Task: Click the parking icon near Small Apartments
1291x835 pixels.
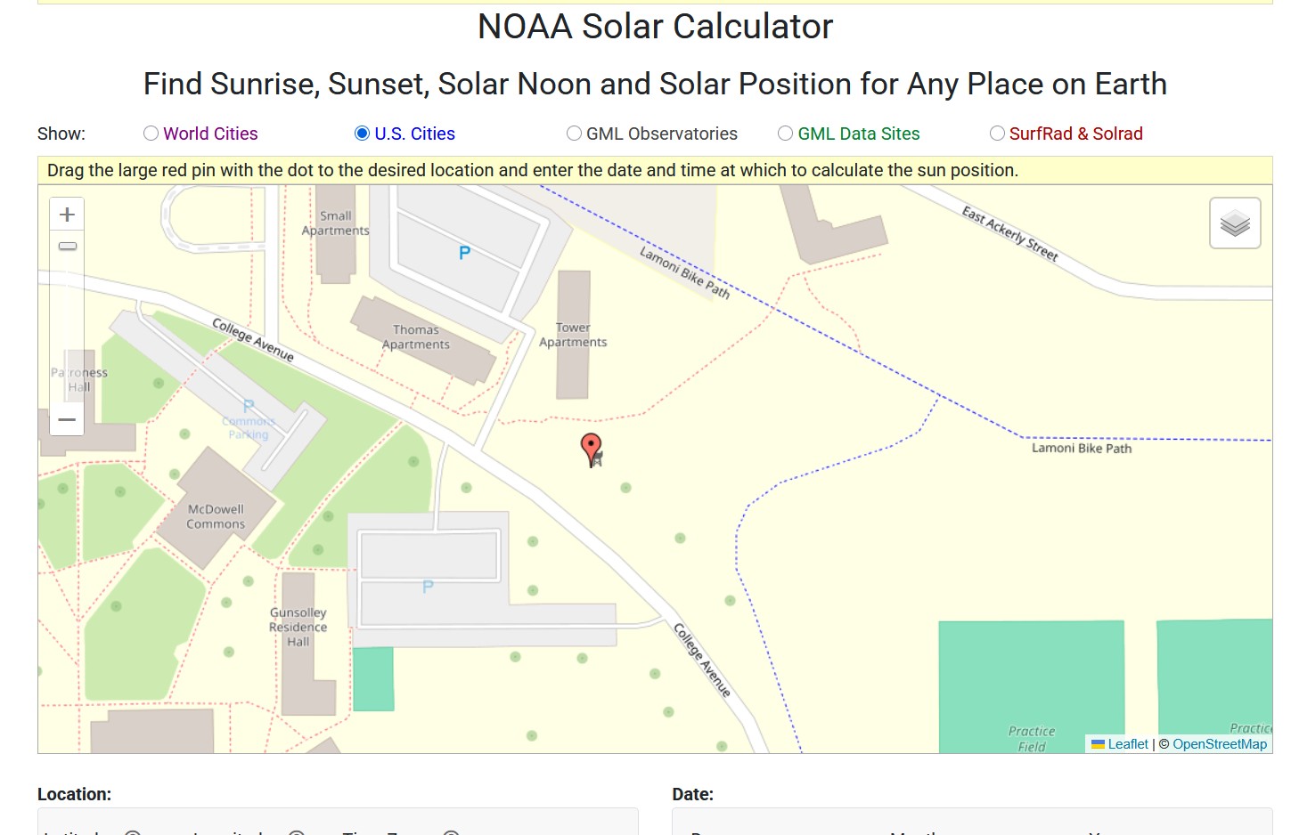Action: tap(464, 253)
